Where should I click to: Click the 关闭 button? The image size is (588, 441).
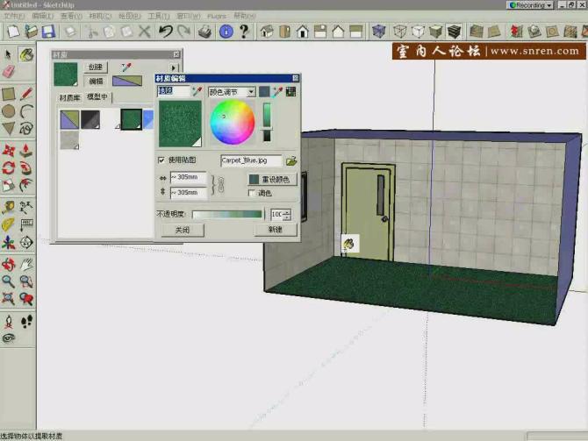[182, 230]
